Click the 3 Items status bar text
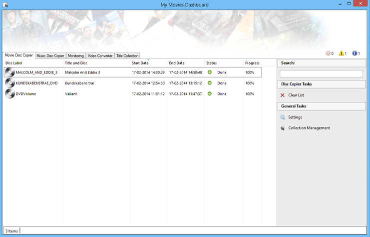The height and width of the screenshot is (237, 370). (x=11, y=231)
